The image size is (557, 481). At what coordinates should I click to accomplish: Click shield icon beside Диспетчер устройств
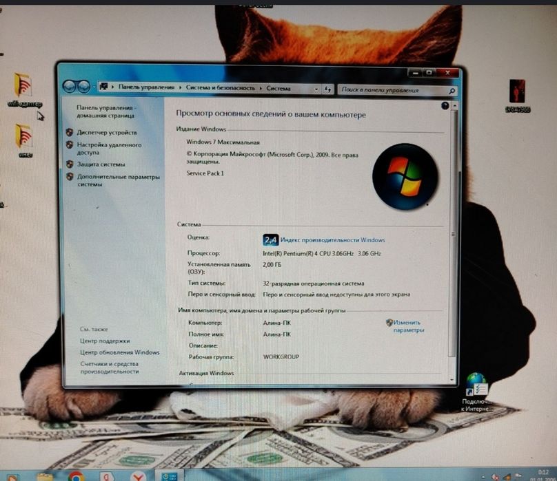pyautogui.click(x=69, y=132)
